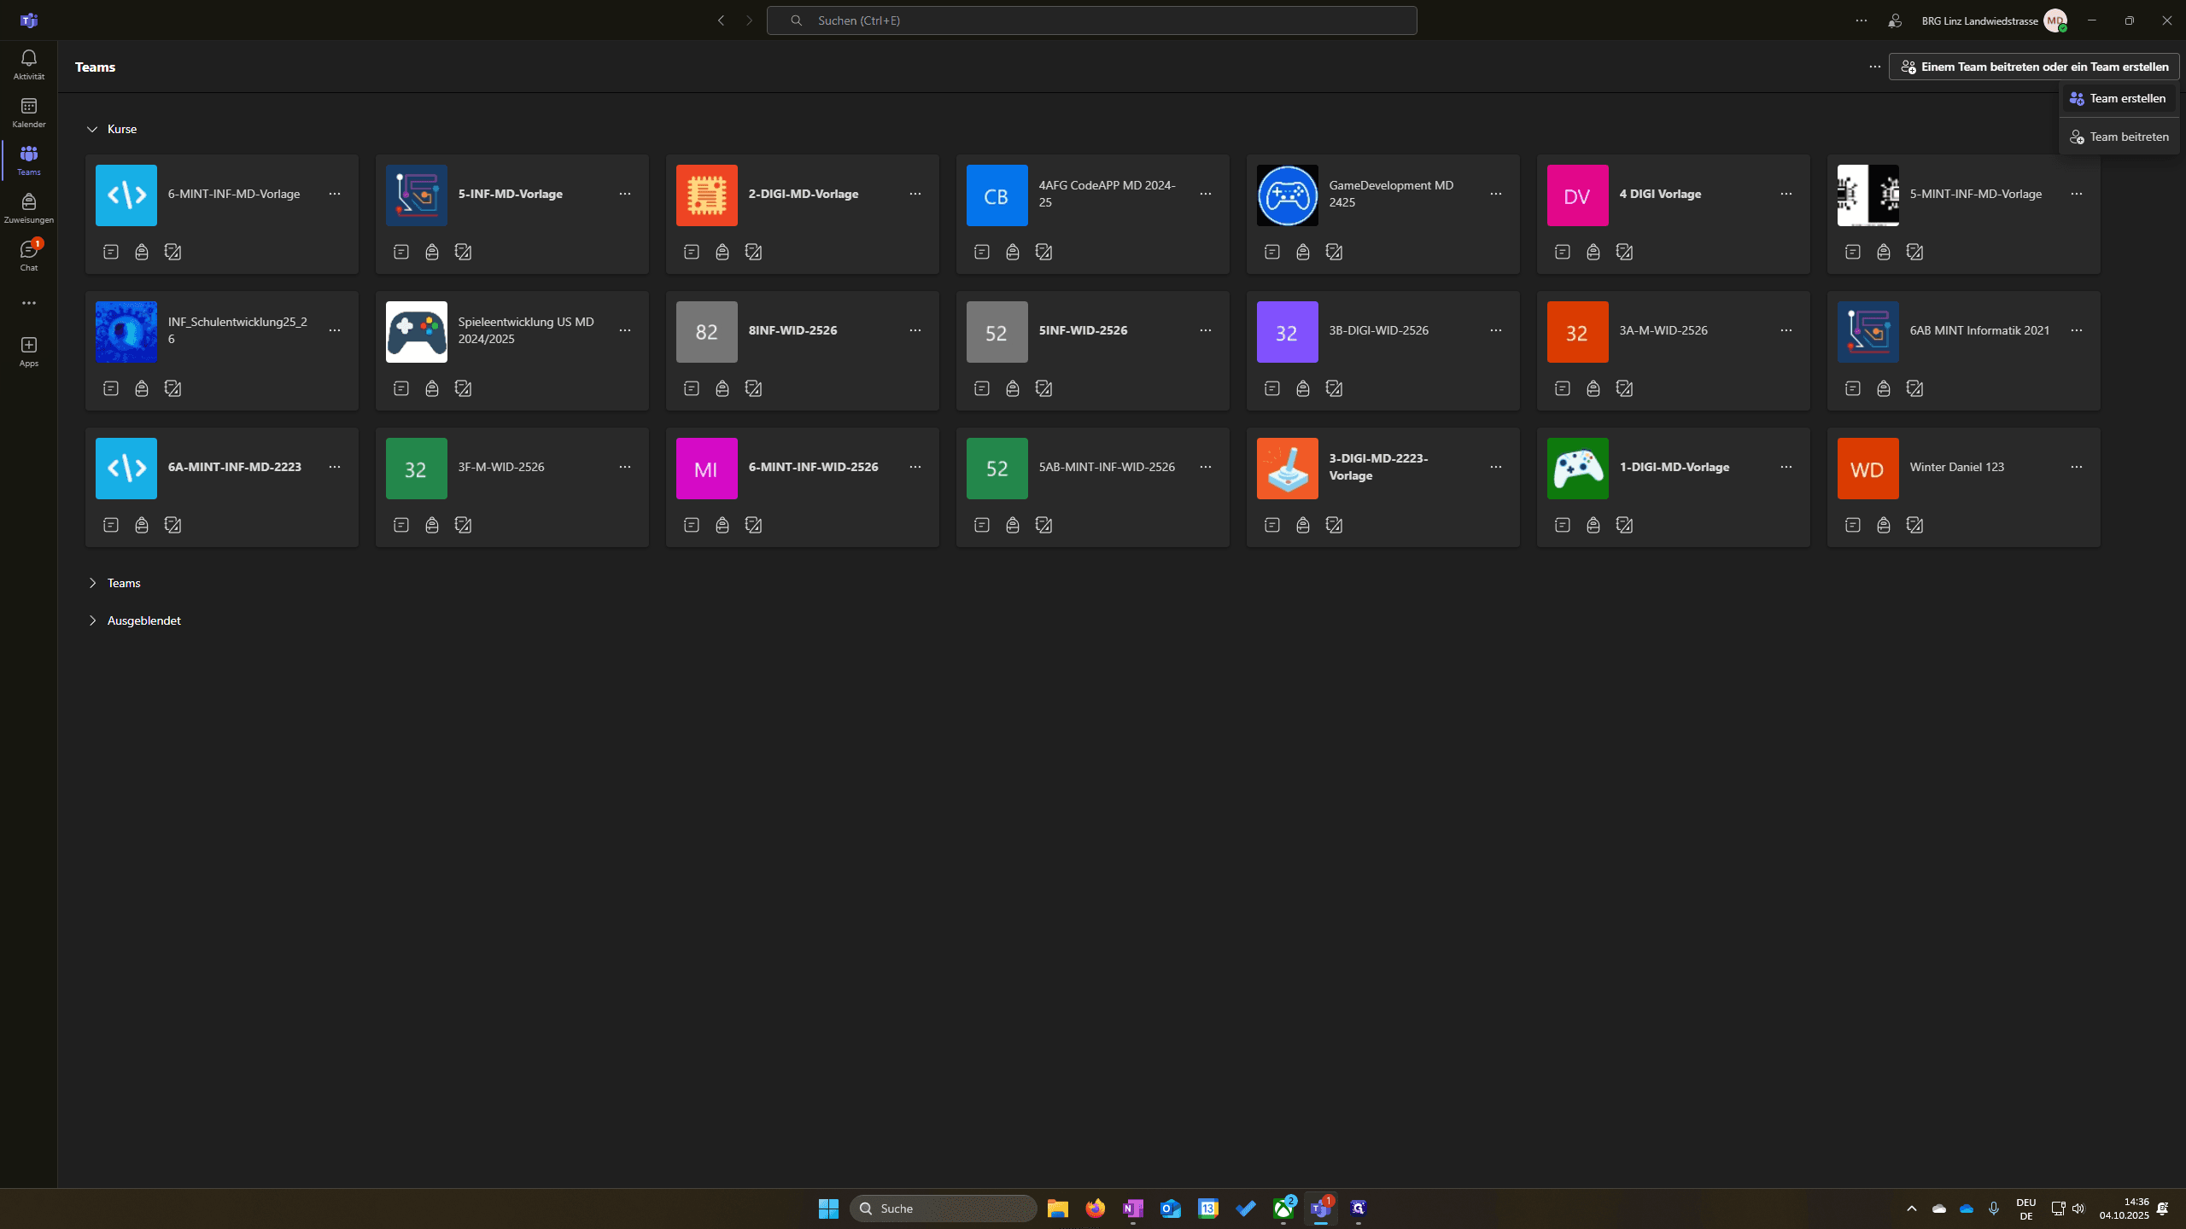2186x1229 pixels.
Task: Open grades icon on 2-DIGI-MD-Vorlage card
Action: [753, 252]
